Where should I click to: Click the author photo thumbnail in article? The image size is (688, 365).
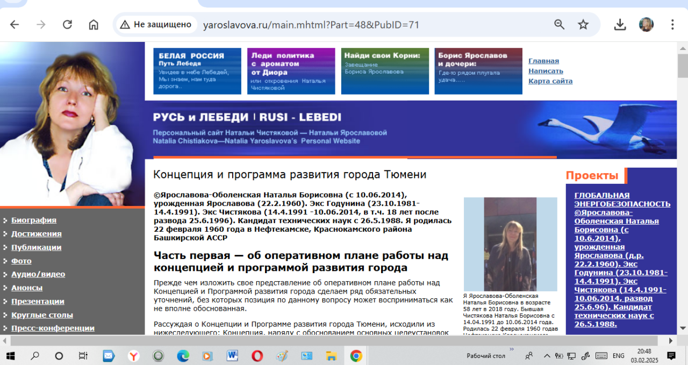pyautogui.click(x=510, y=244)
